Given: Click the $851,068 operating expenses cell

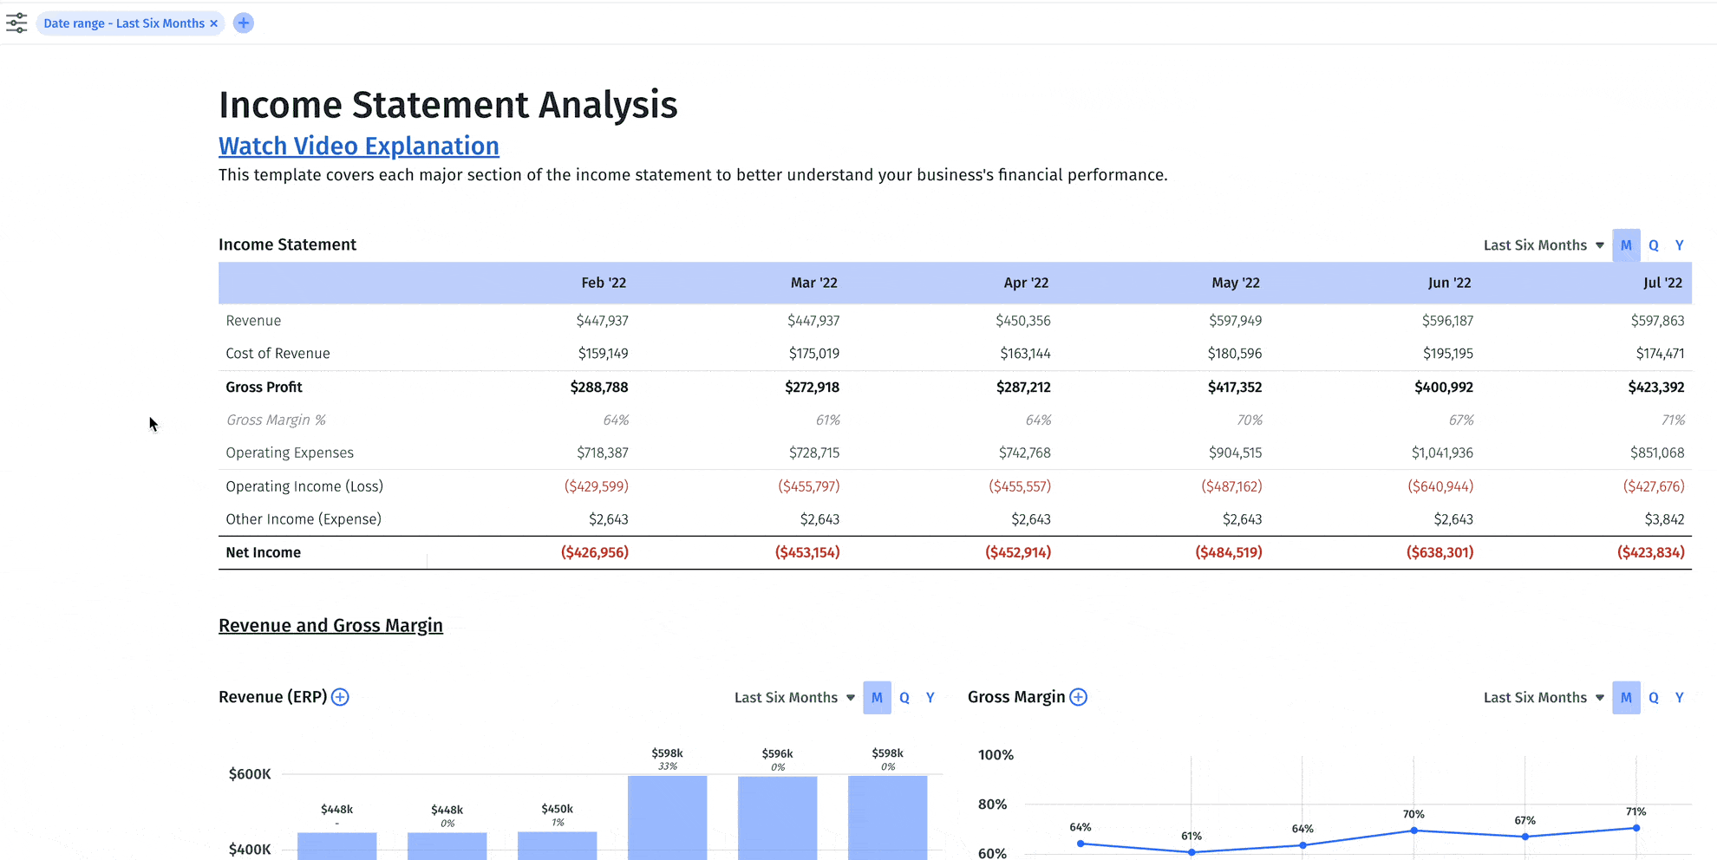Looking at the screenshot, I should point(1657,453).
